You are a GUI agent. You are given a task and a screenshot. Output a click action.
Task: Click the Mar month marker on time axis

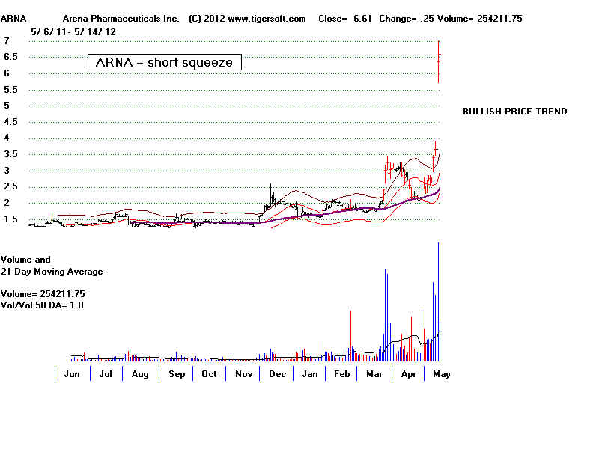(x=375, y=373)
